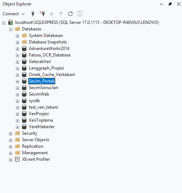Click the Connect Object Explorer plug icon

point(33,14)
